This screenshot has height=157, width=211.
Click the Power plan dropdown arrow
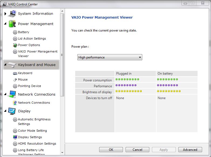[x=140, y=57]
